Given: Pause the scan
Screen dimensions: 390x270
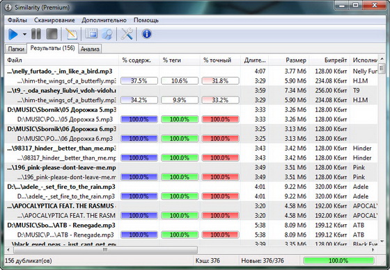Looking at the screenshot, I should (x=36, y=34).
